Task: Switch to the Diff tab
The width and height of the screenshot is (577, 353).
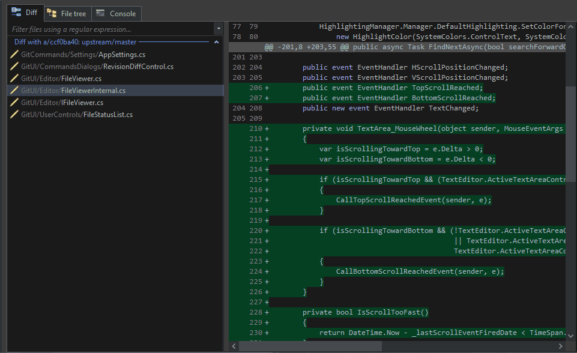Action: (x=25, y=13)
